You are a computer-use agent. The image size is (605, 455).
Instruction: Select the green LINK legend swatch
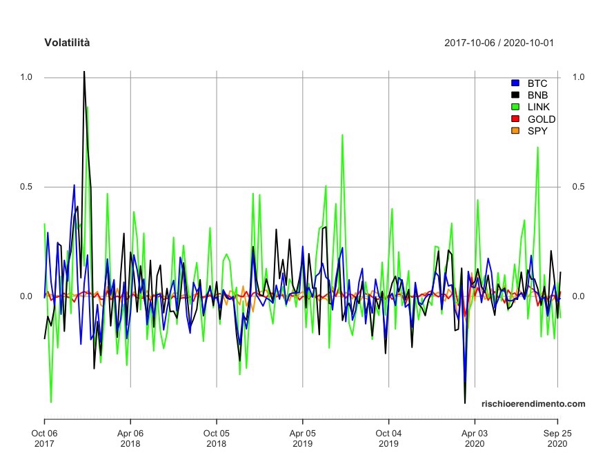(x=515, y=107)
